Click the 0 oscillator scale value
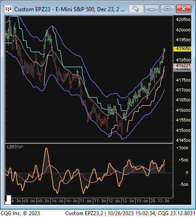 point(187,172)
